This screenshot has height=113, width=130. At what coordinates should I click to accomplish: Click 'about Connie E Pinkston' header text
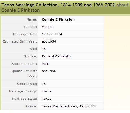coord(20,10)
